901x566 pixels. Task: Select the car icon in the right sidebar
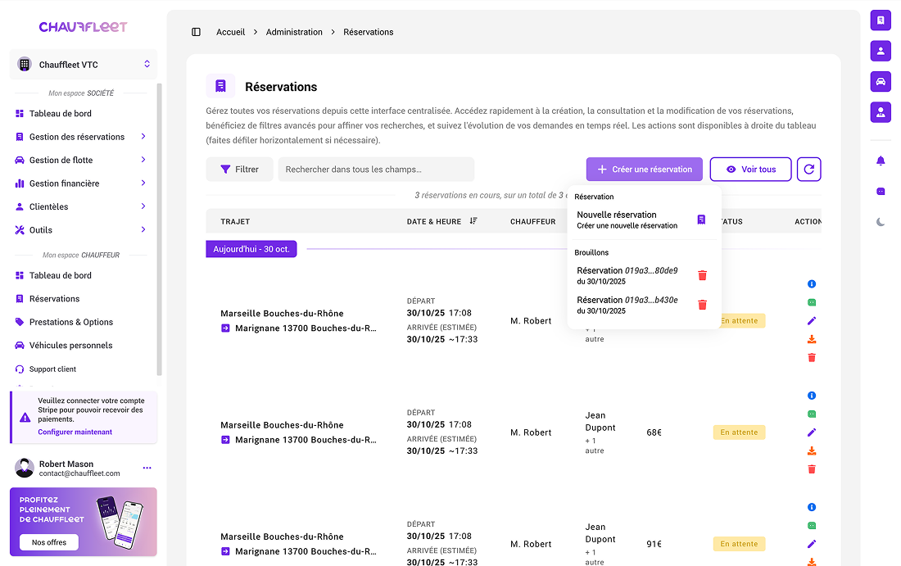coord(881,81)
